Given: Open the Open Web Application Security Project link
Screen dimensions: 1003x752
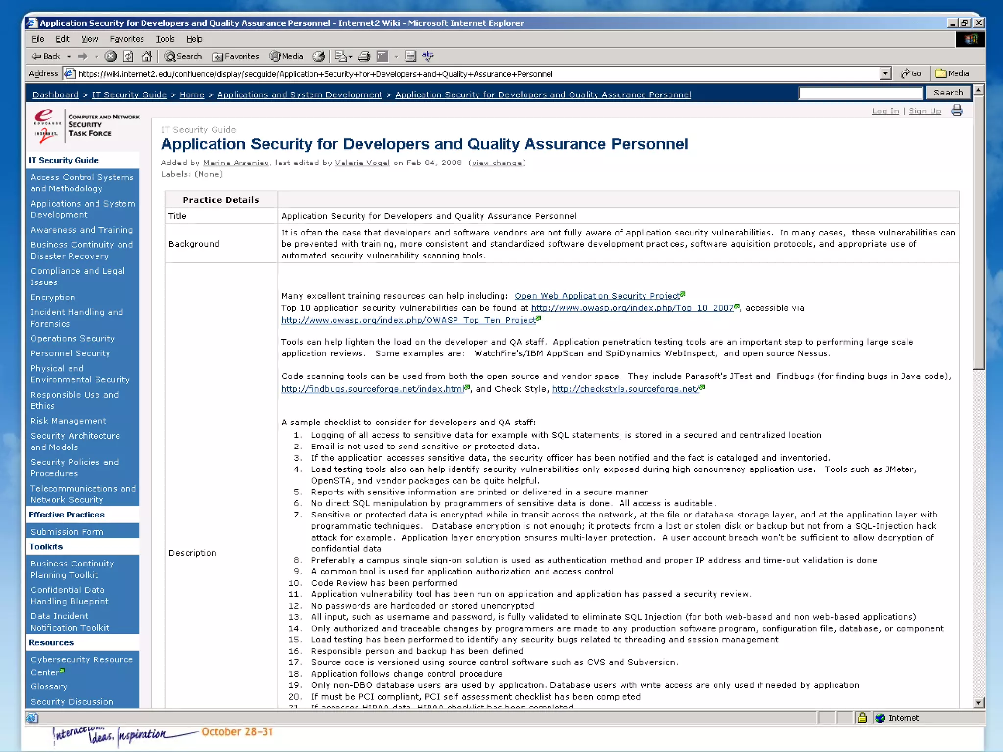Looking at the screenshot, I should click(x=597, y=296).
